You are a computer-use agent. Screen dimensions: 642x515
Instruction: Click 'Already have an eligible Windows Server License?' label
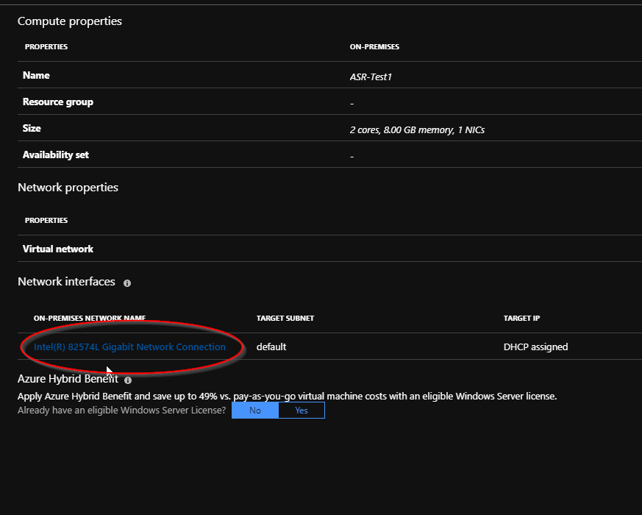pos(121,410)
